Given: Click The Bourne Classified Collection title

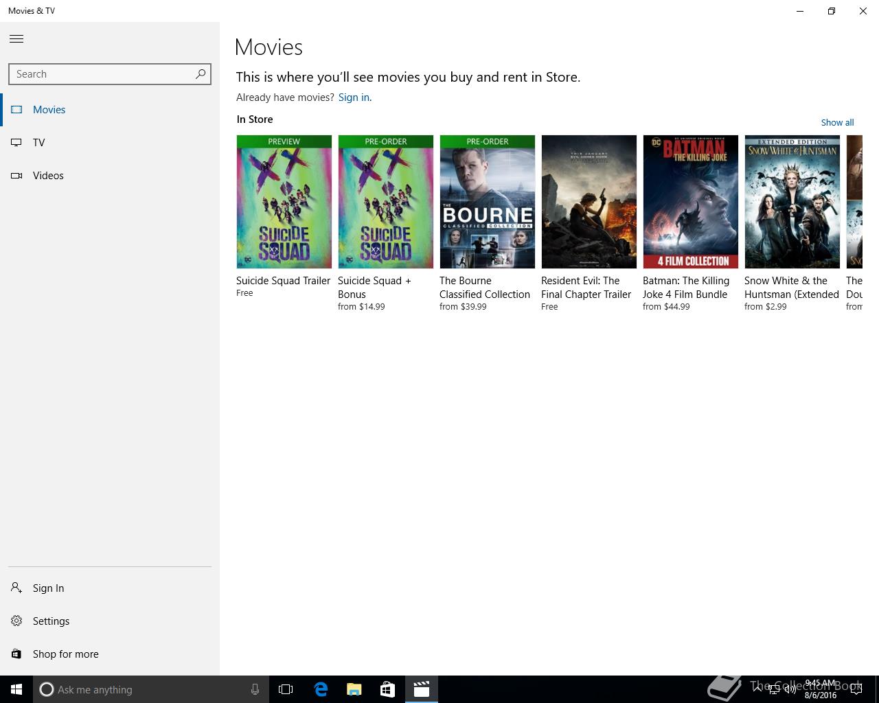Looking at the screenshot, I should coord(485,288).
